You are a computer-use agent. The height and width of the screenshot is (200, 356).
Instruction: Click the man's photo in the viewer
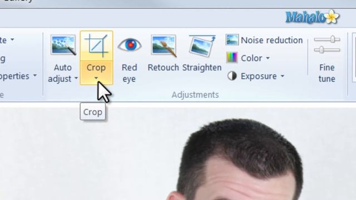coord(178,154)
